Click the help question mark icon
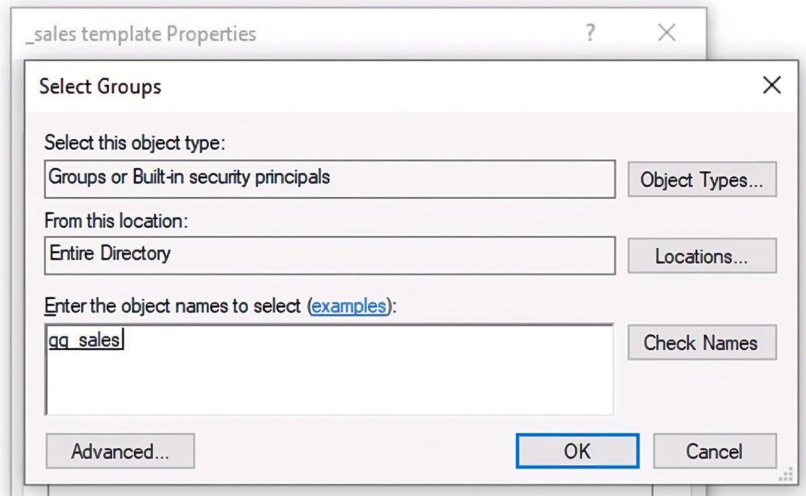 590,32
